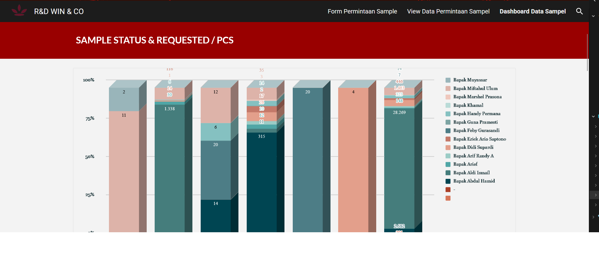Open Form Permintaan Sample page

[x=362, y=11]
